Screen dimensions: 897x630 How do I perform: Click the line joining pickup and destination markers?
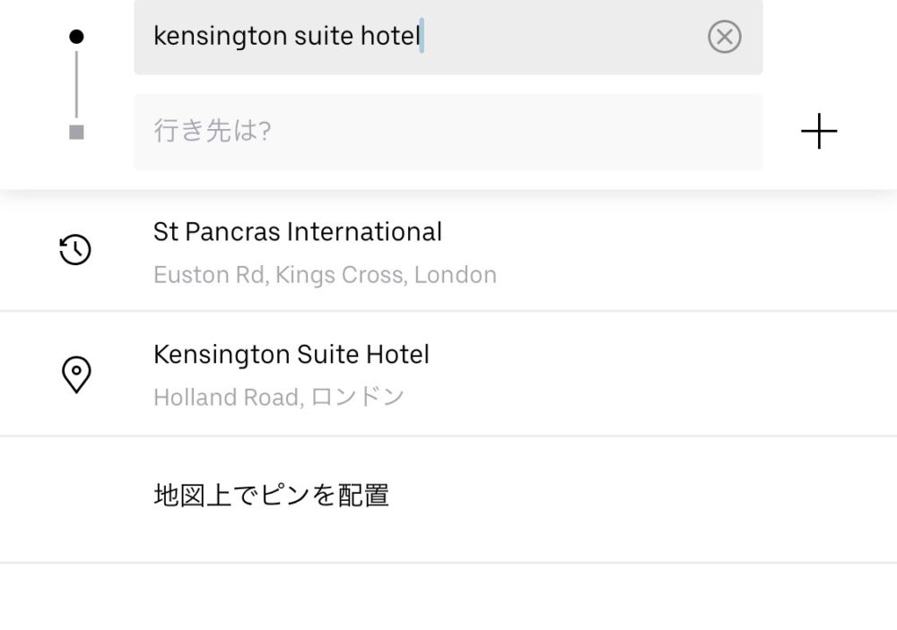76,84
